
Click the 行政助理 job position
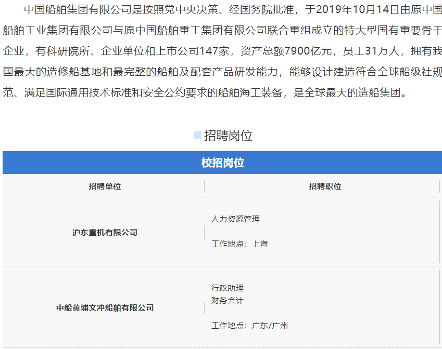pyautogui.click(x=228, y=288)
